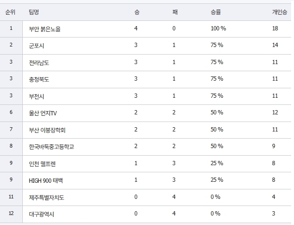Screen dimensions: 294x225
Task: Open the 부산 이붕장학회 team
Action: coord(47,130)
